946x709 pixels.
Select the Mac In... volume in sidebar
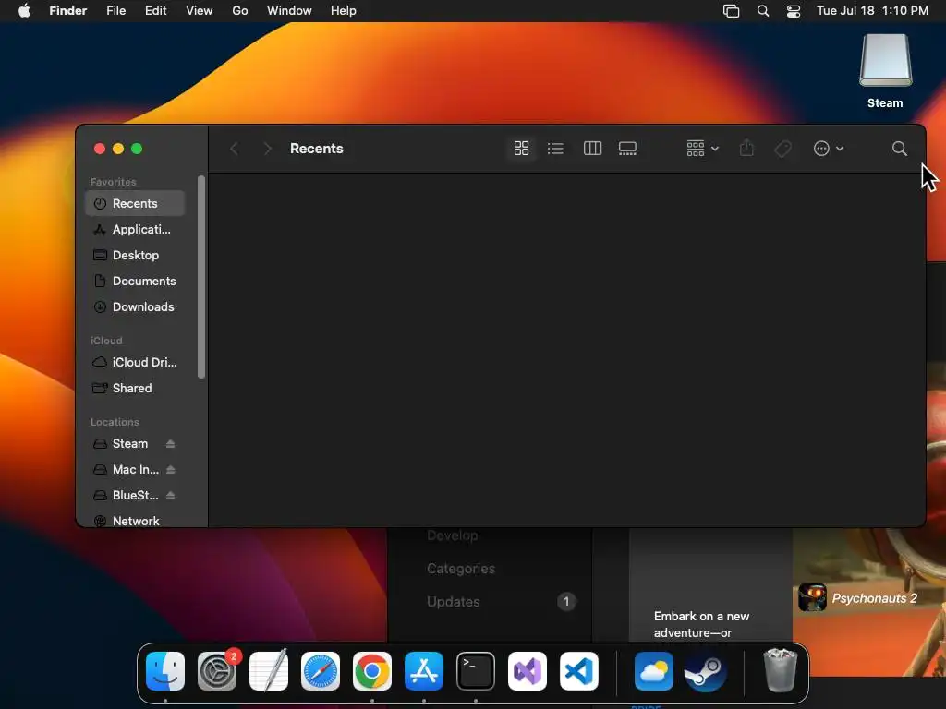click(x=127, y=470)
